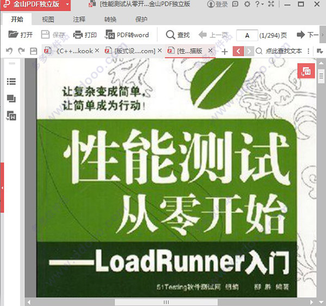
Task: Close the [版式设....com] document tab
Action: click(x=159, y=51)
